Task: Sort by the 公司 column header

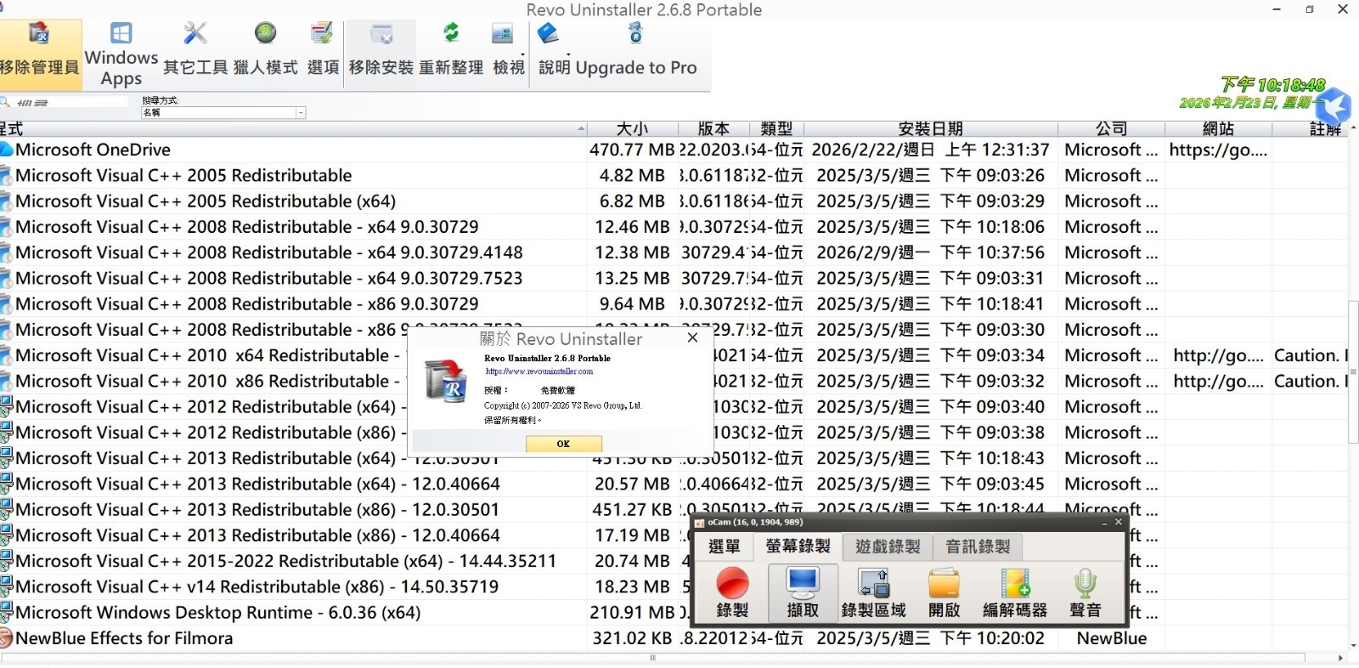Action: [x=1111, y=128]
